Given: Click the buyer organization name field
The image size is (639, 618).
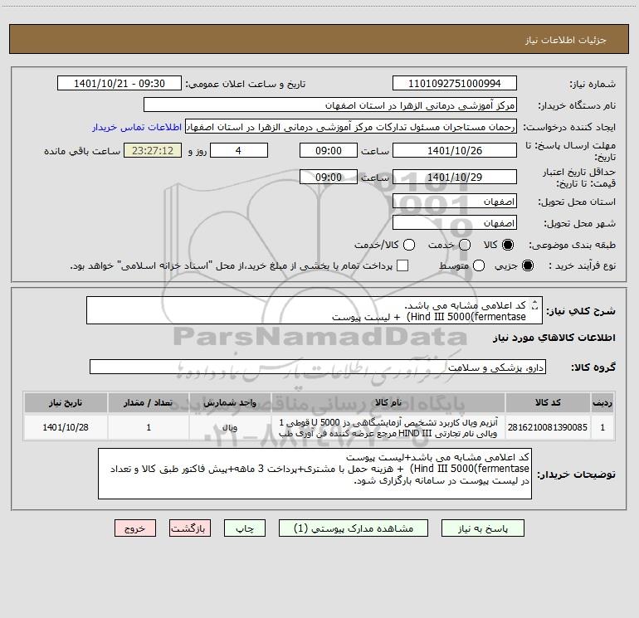Looking at the screenshot, I should click(330, 105).
